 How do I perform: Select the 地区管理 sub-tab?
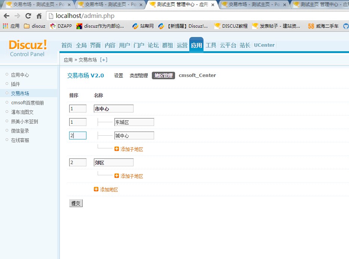pyautogui.click(x=163, y=75)
